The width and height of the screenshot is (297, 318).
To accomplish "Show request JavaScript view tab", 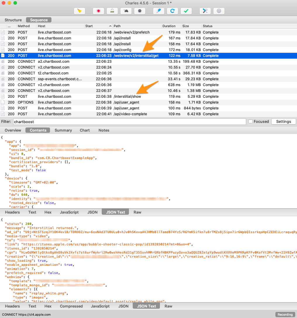I will [69, 212].
